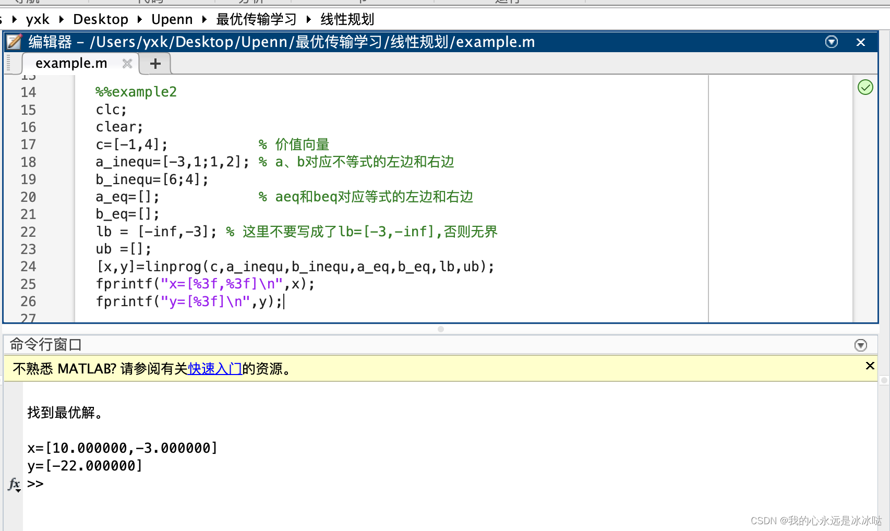The image size is (890, 531).
Task: Navigate to 线性规划 folder in address bar
Action: (347, 19)
